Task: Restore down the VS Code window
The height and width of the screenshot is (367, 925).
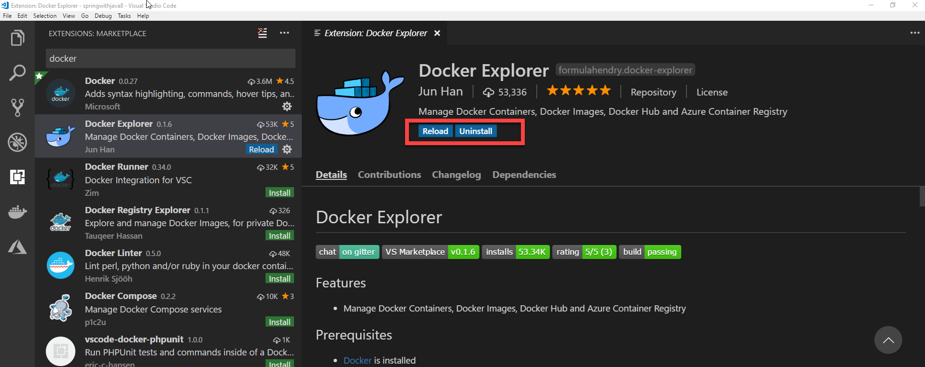Action: [893, 5]
